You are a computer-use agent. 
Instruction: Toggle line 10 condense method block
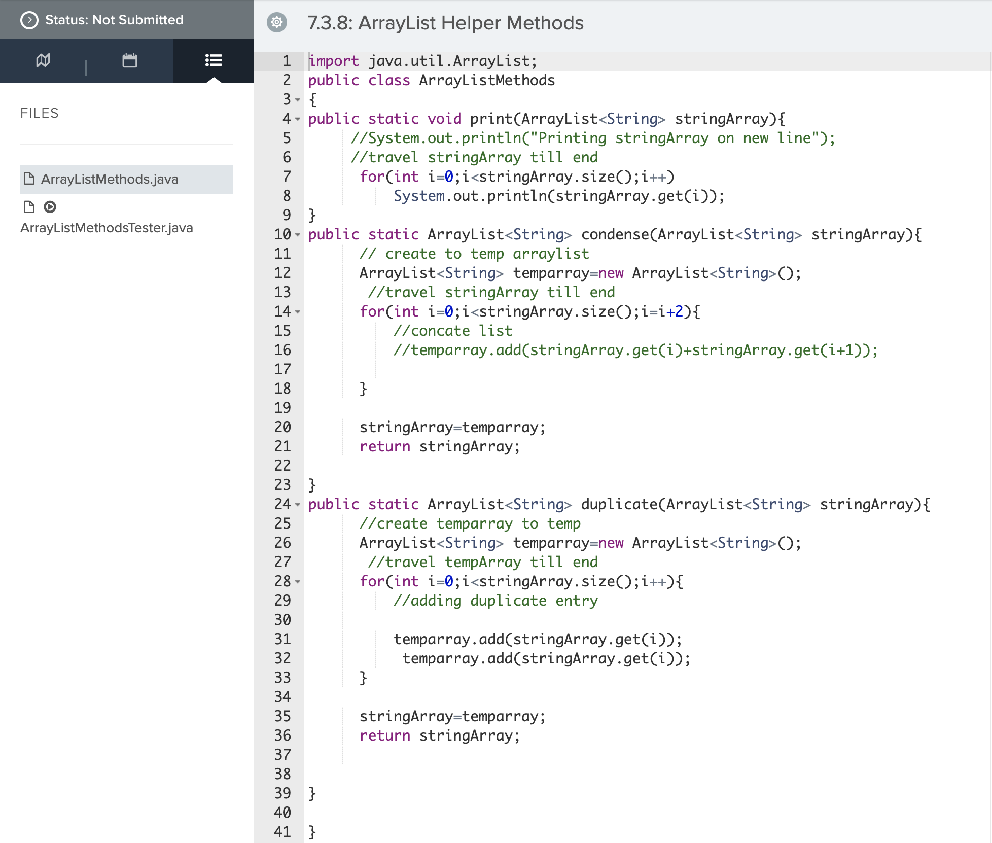point(299,234)
